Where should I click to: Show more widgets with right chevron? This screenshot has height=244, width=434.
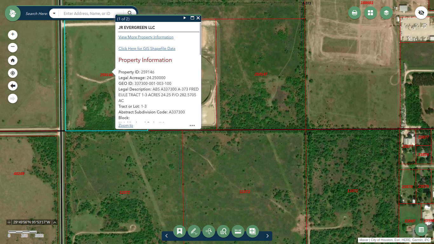268,236
